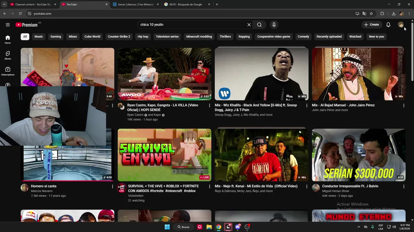The image size is (414, 232).
Task: Select the Minecraft modding chip
Action: (199, 36)
